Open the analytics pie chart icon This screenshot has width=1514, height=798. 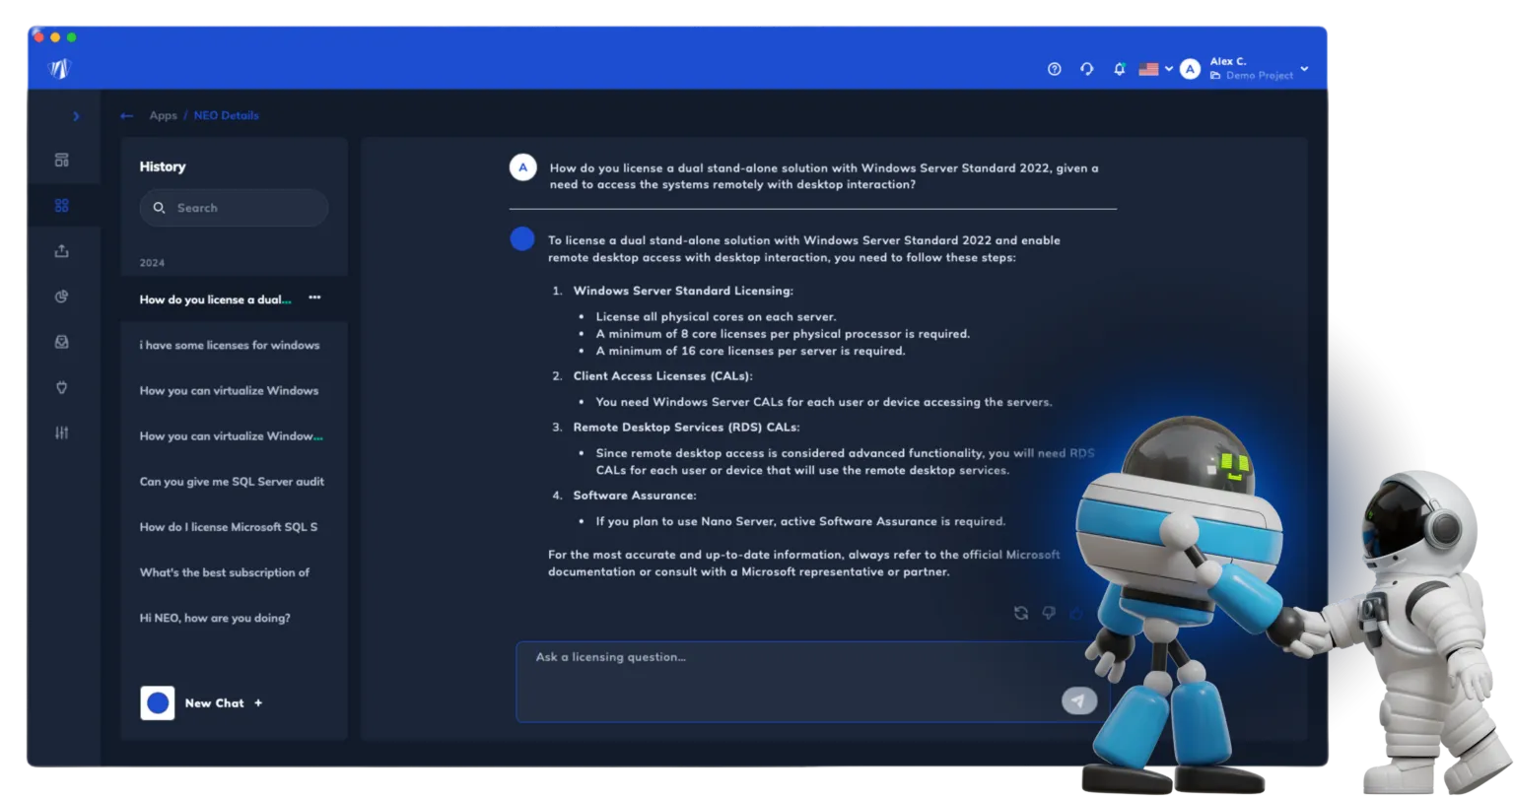pyautogui.click(x=62, y=296)
